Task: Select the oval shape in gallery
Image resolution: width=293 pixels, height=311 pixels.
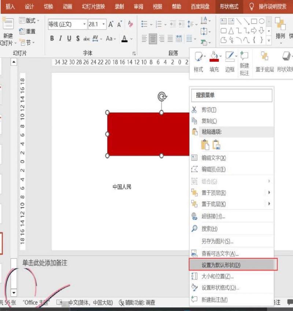Action: point(262,21)
